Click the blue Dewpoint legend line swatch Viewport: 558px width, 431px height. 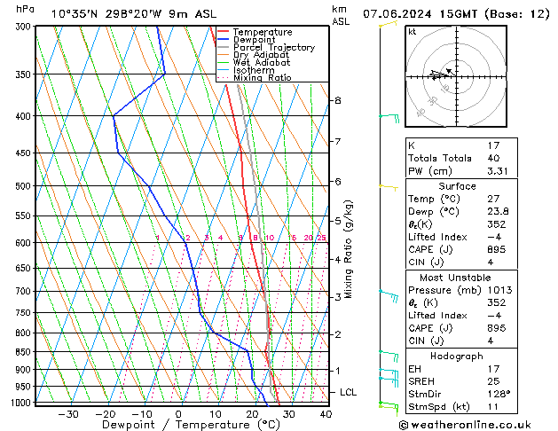[x=224, y=39]
